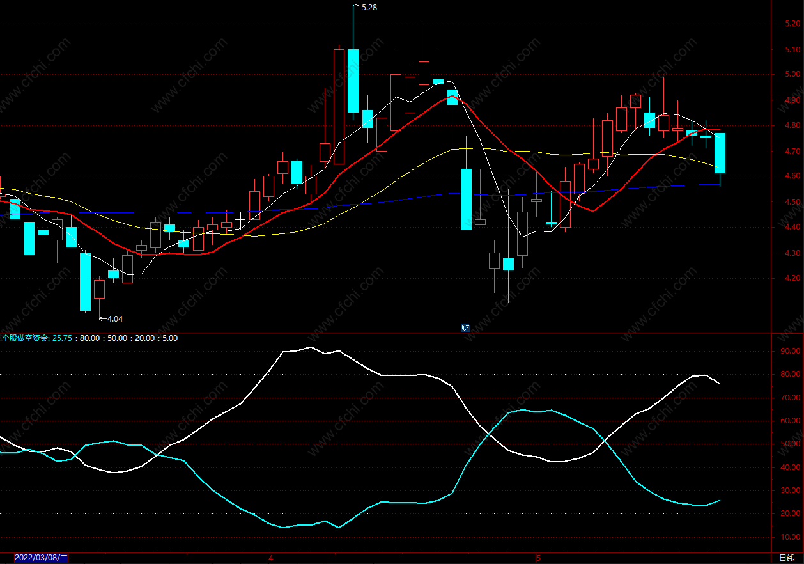
Task: Select the 4.04 low price label
Action: (114, 318)
